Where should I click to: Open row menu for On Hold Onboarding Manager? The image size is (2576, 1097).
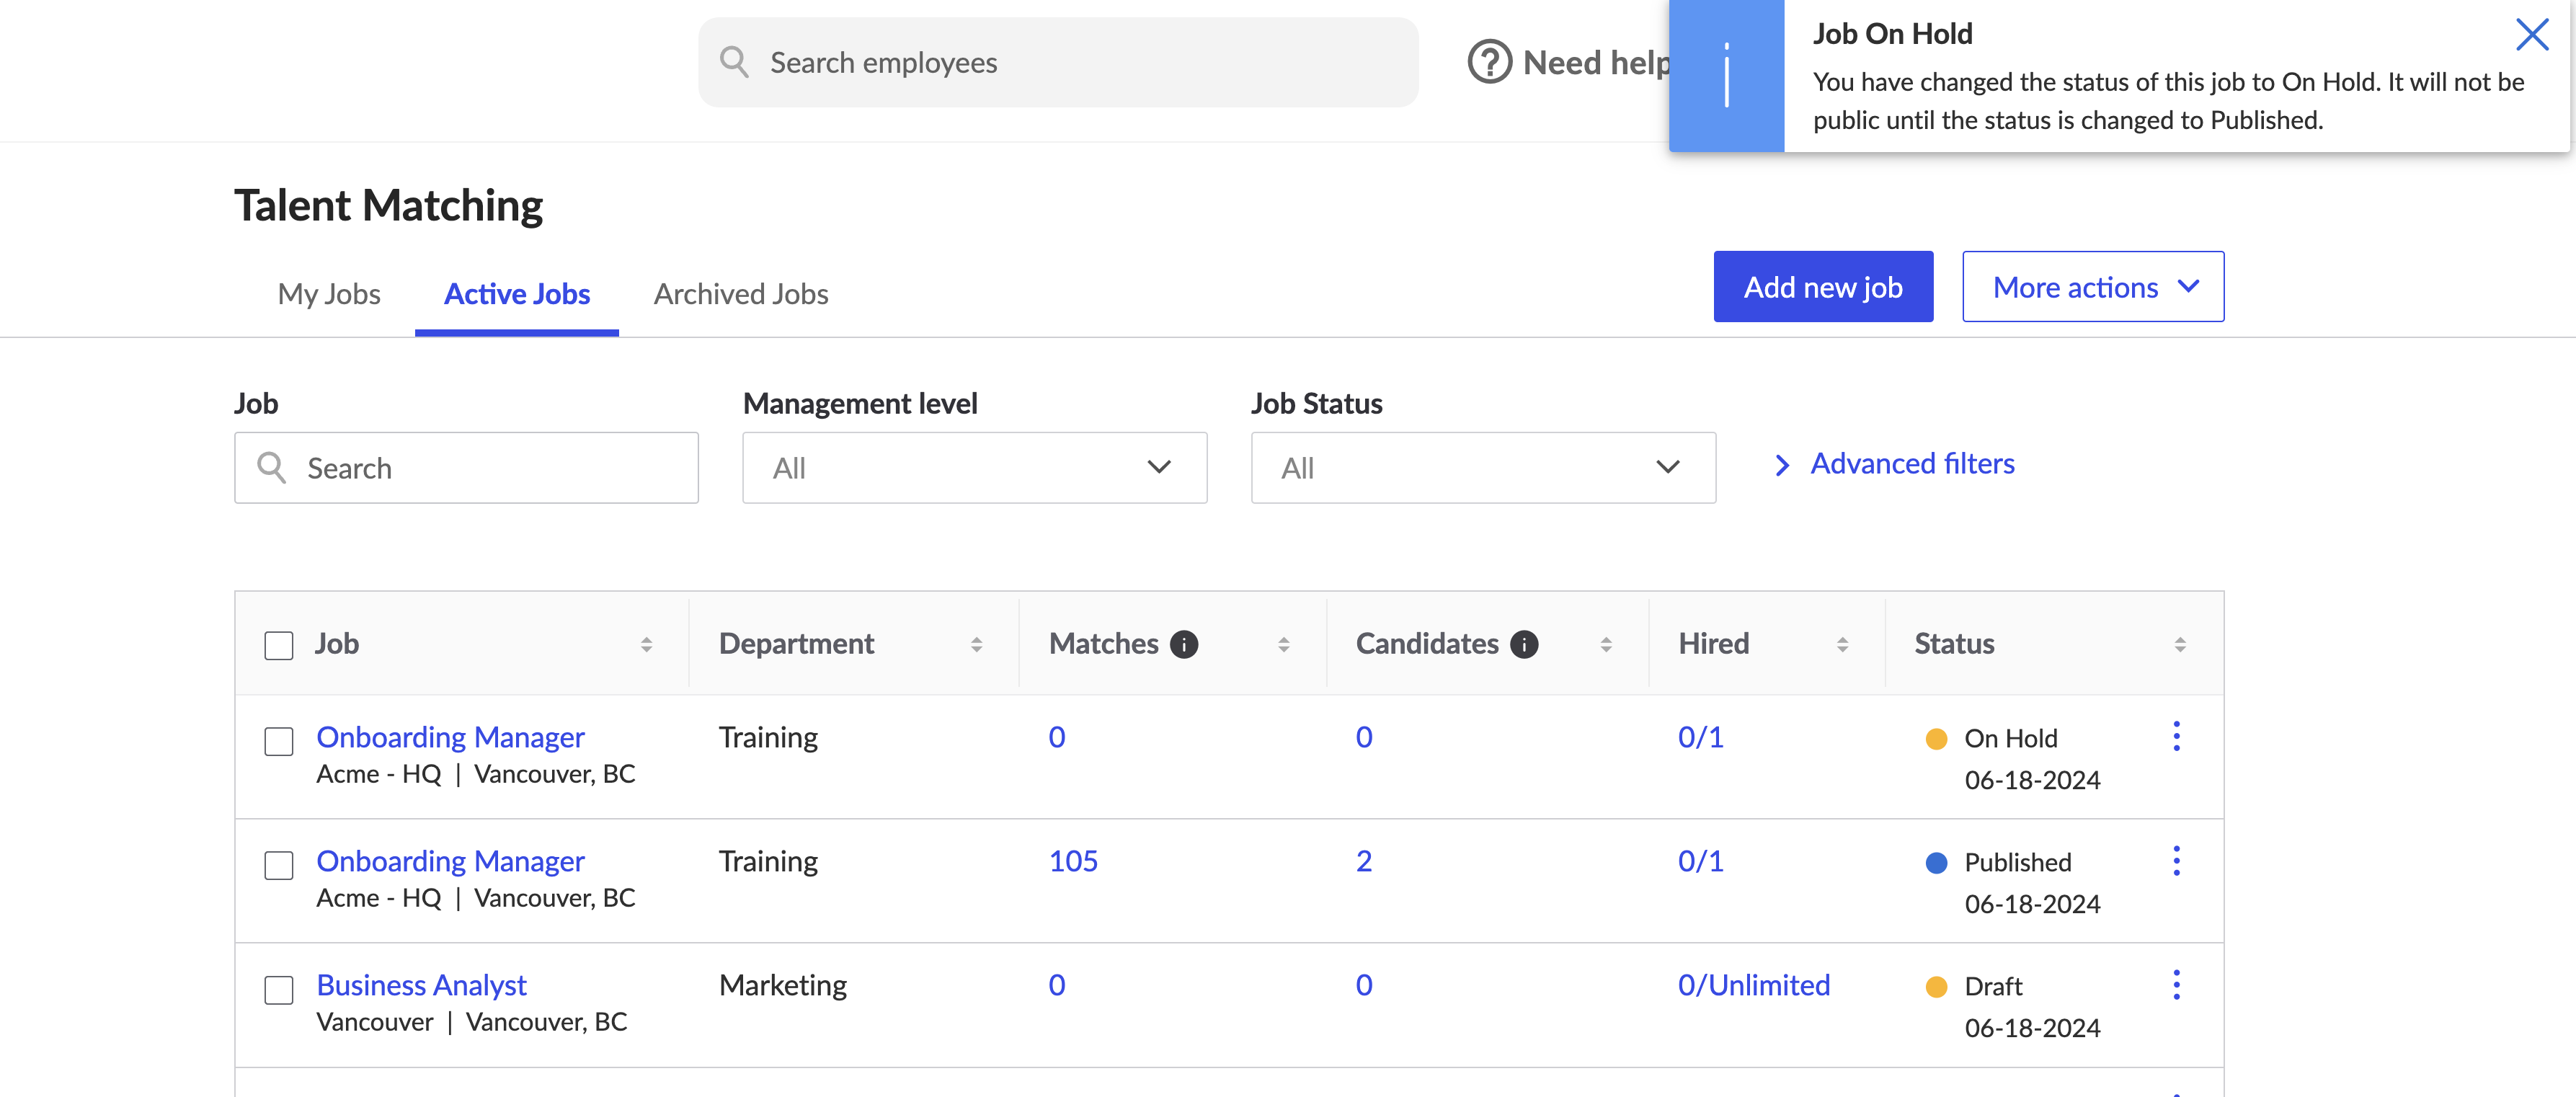click(x=2176, y=736)
